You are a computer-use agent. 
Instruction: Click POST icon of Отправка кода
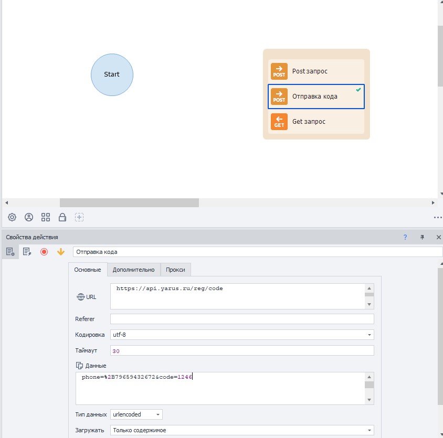tap(279, 97)
